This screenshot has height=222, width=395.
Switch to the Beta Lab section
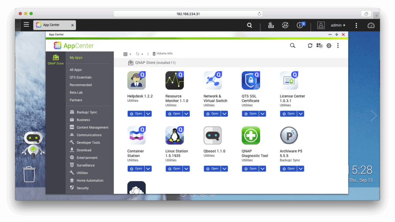[76, 93]
